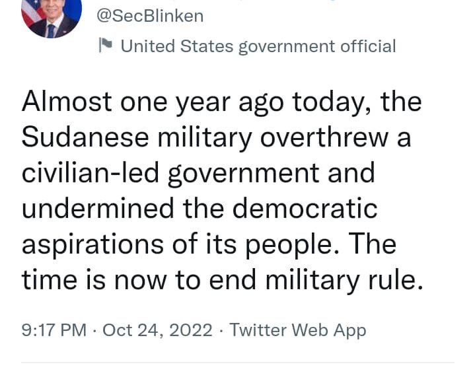Open the Twitter Web App source link
The height and width of the screenshot is (383, 475).
(x=298, y=330)
